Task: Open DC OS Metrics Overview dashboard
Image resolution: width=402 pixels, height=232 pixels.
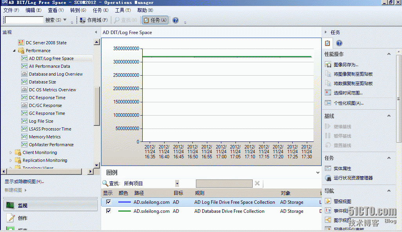Action: pyautogui.click(x=53, y=90)
